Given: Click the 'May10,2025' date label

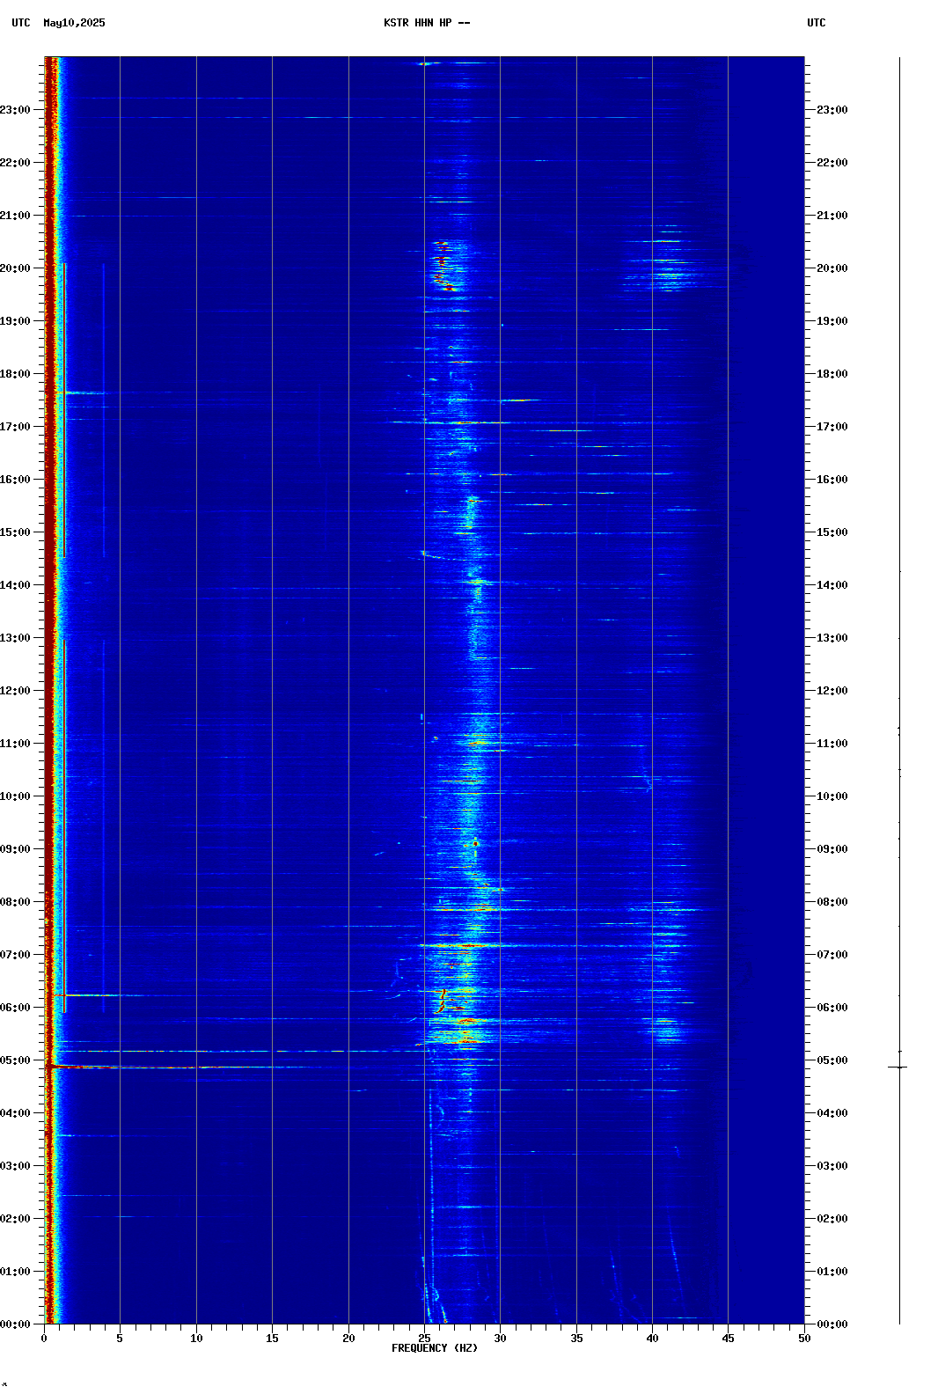Looking at the screenshot, I should (x=74, y=23).
